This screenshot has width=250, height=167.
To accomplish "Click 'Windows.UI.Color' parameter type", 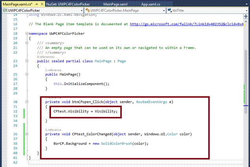I will point(161,134).
